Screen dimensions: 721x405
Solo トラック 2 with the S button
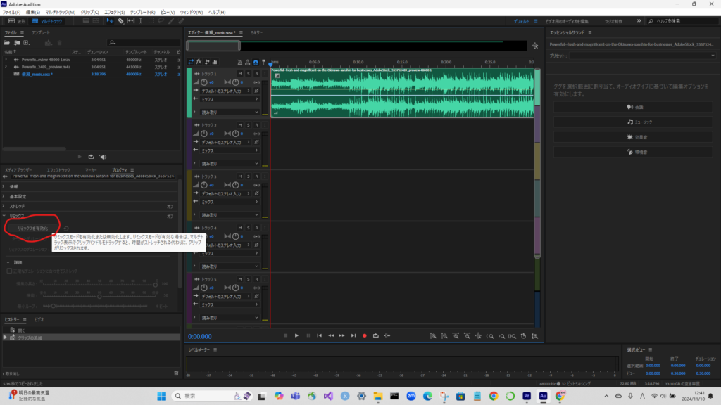click(248, 124)
